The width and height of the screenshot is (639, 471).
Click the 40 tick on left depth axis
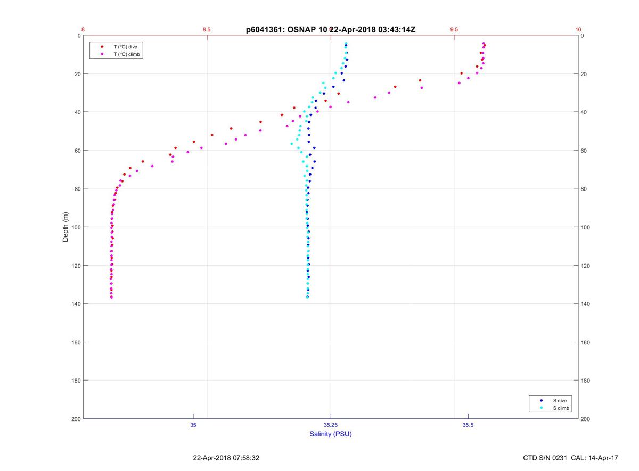click(x=78, y=112)
